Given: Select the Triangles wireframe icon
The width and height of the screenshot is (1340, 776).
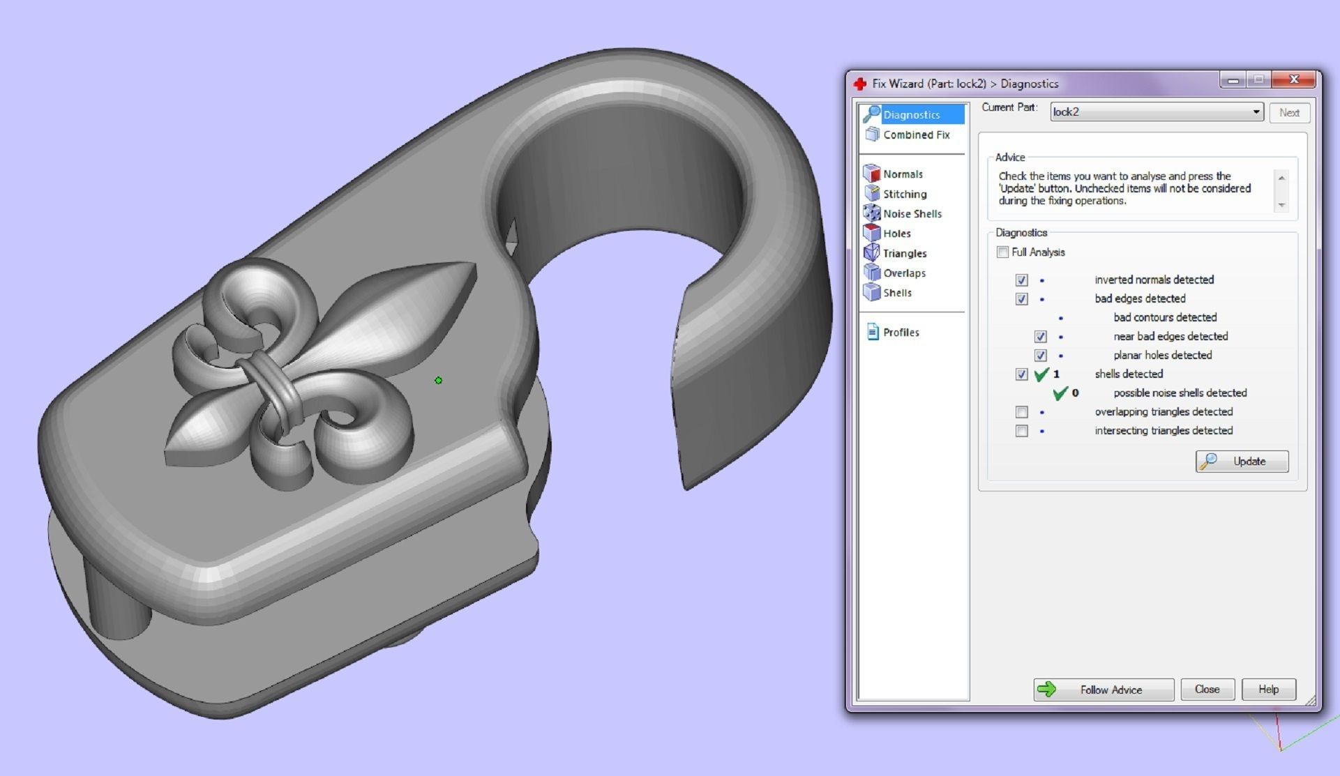Looking at the screenshot, I should point(871,253).
